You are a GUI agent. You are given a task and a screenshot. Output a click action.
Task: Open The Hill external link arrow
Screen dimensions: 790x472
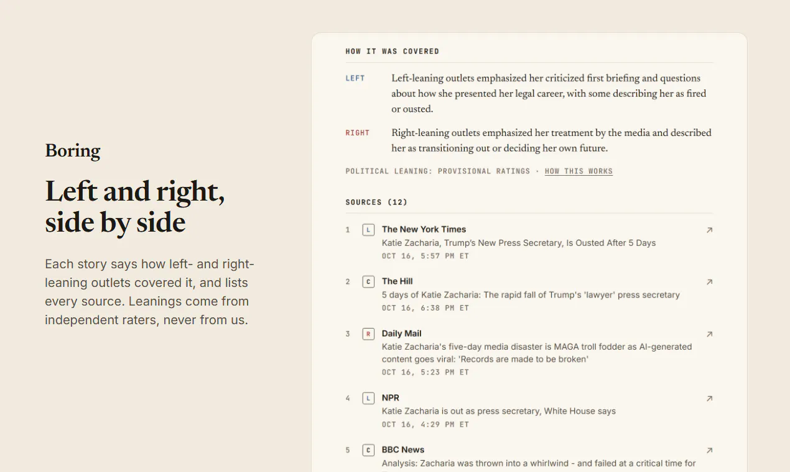pos(709,282)
